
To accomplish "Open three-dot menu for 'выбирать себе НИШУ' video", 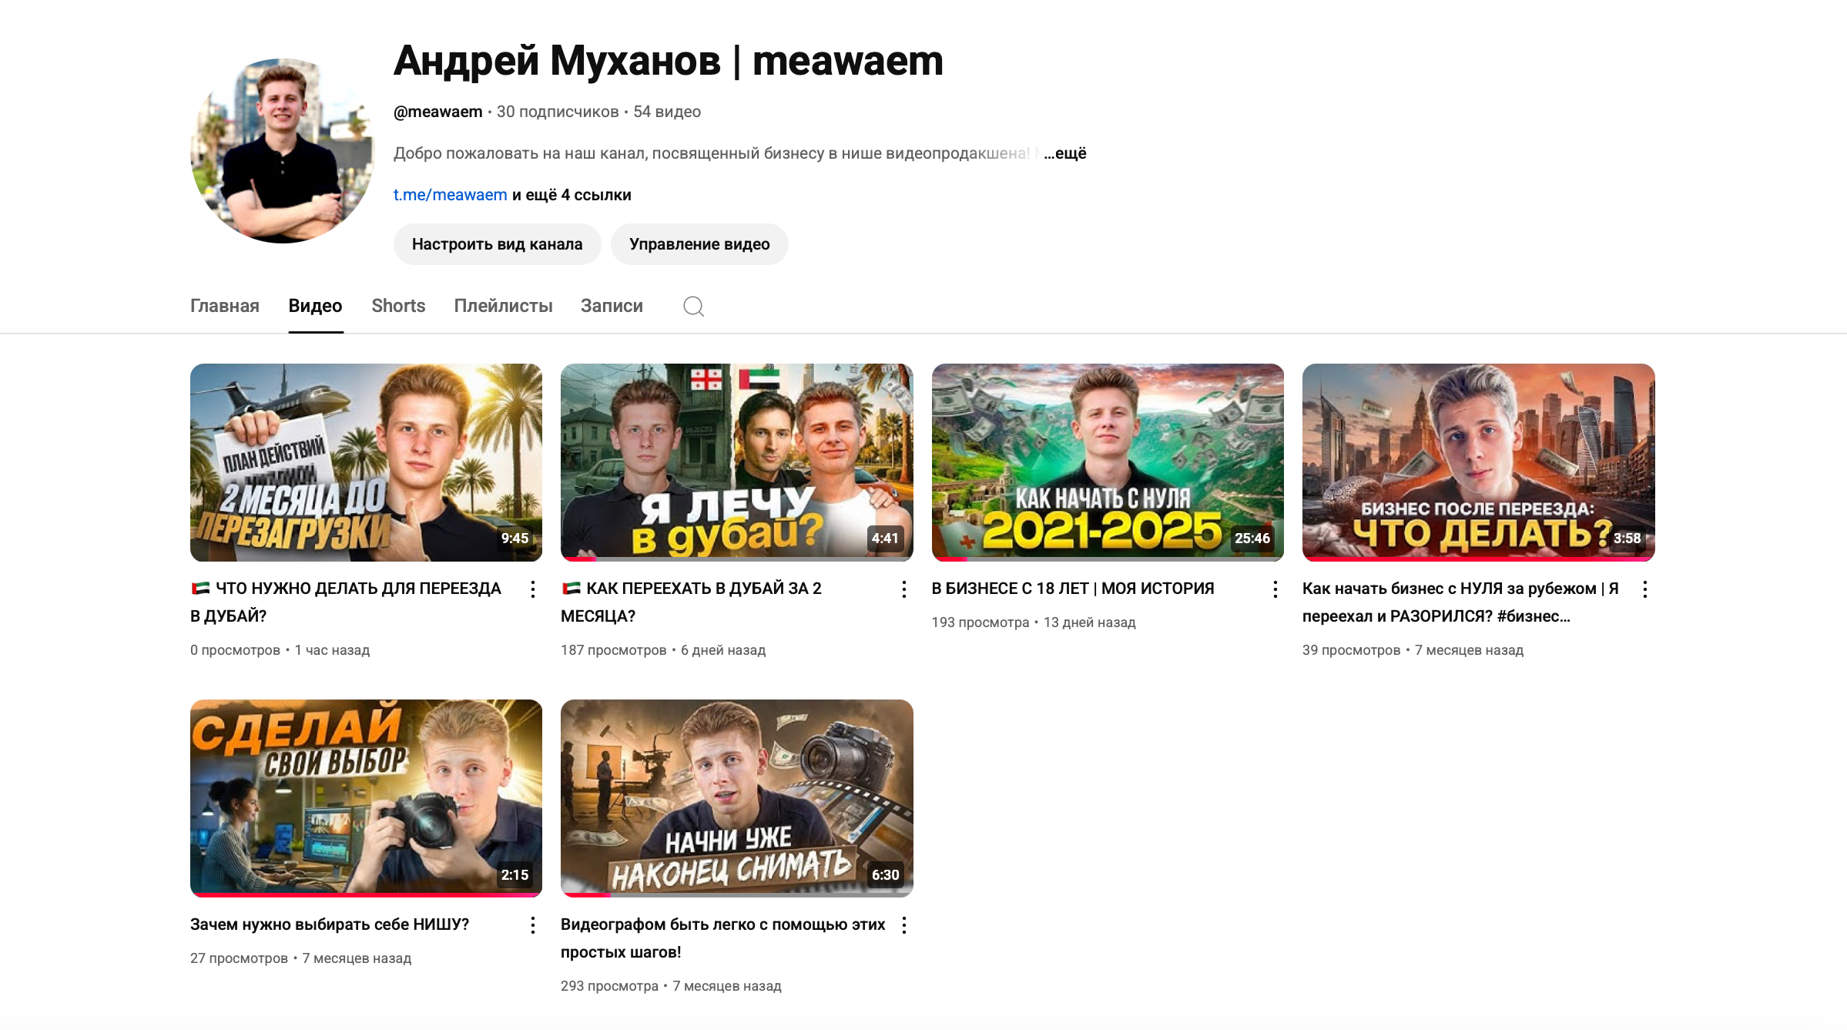I will click(x=532, y=925).
